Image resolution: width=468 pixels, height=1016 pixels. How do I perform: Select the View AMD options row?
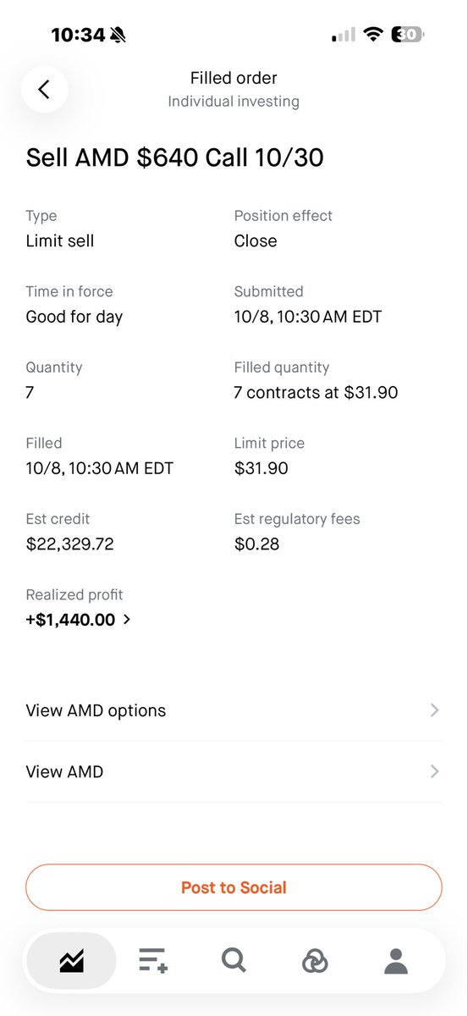coord(234,710)
